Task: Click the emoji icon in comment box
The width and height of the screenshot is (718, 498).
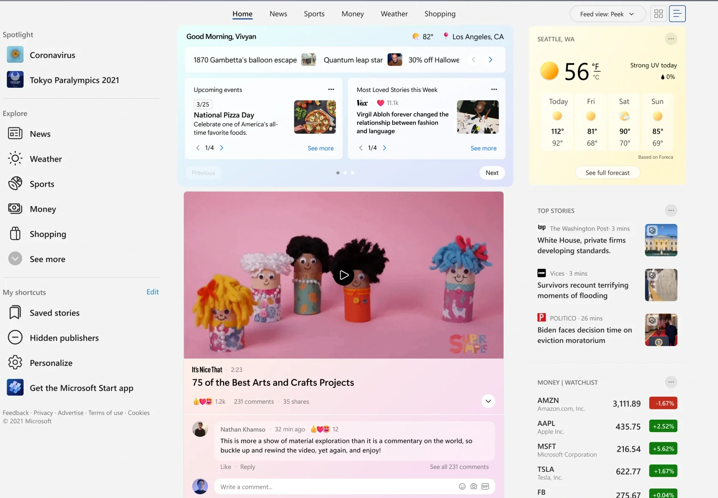Action: 462,486
